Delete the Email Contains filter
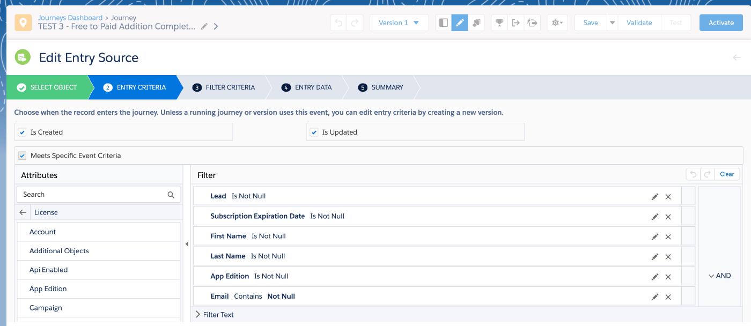 668,297
